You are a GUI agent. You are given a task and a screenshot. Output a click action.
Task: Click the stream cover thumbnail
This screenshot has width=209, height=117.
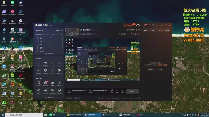72,32
